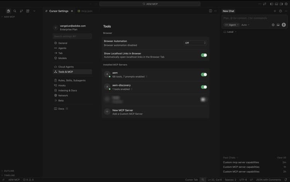Open the Extensions grid icon
This screenshot has height=182, width=290.
28,11
